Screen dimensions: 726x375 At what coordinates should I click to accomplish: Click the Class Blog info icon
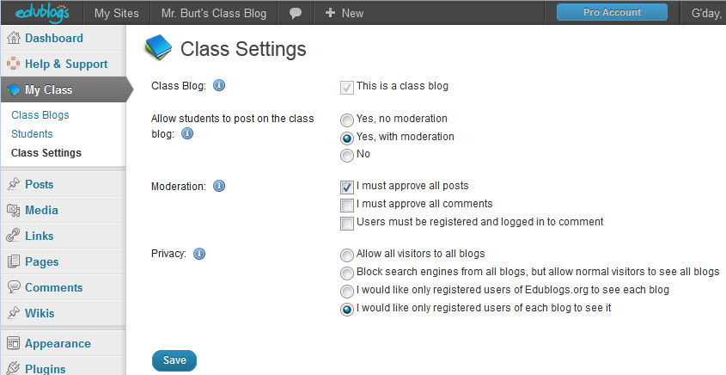[218, 86]
